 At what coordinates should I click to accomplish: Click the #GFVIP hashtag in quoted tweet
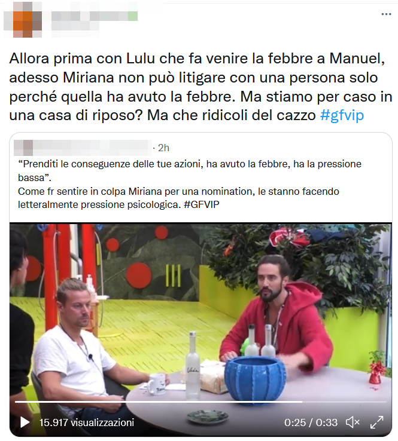[202, 204]
